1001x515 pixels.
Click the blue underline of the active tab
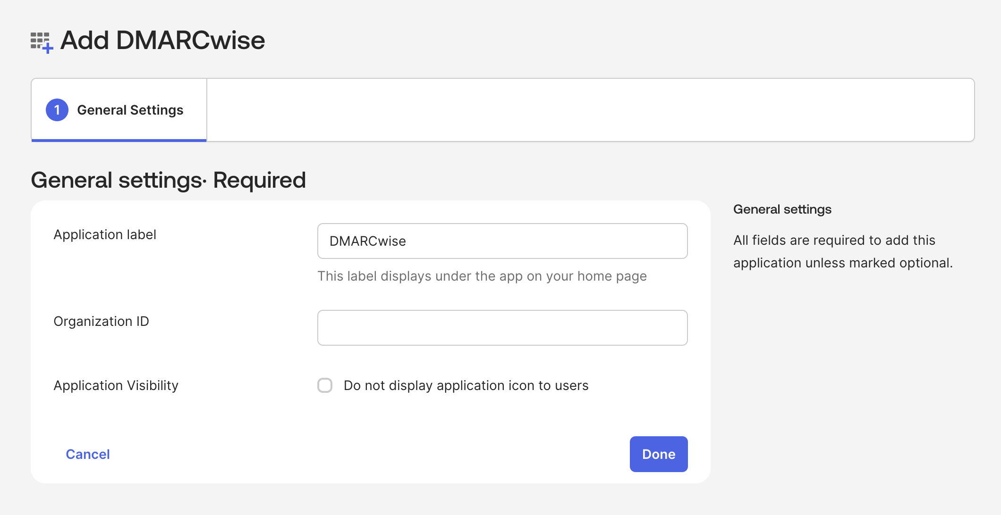point(119,140)
